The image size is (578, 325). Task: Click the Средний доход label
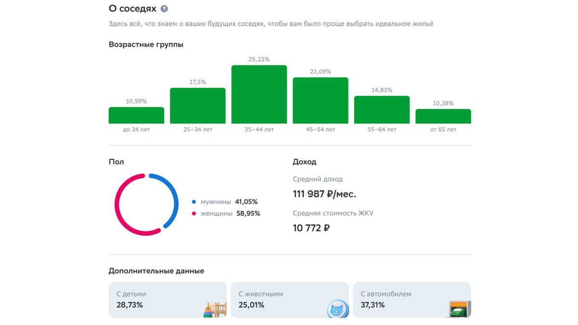click(x=318, y=179)
